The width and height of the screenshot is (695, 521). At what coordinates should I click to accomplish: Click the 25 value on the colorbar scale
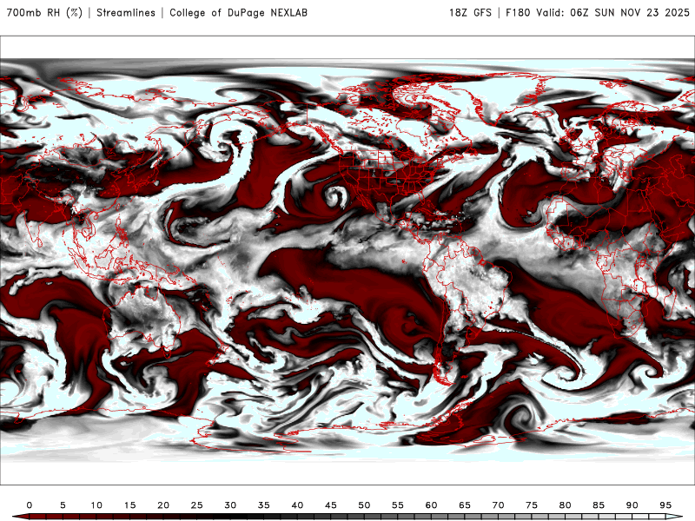197,505
